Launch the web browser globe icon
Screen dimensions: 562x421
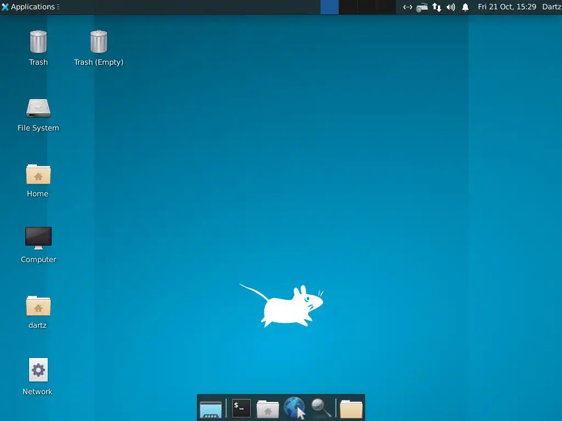coord(294,408)
